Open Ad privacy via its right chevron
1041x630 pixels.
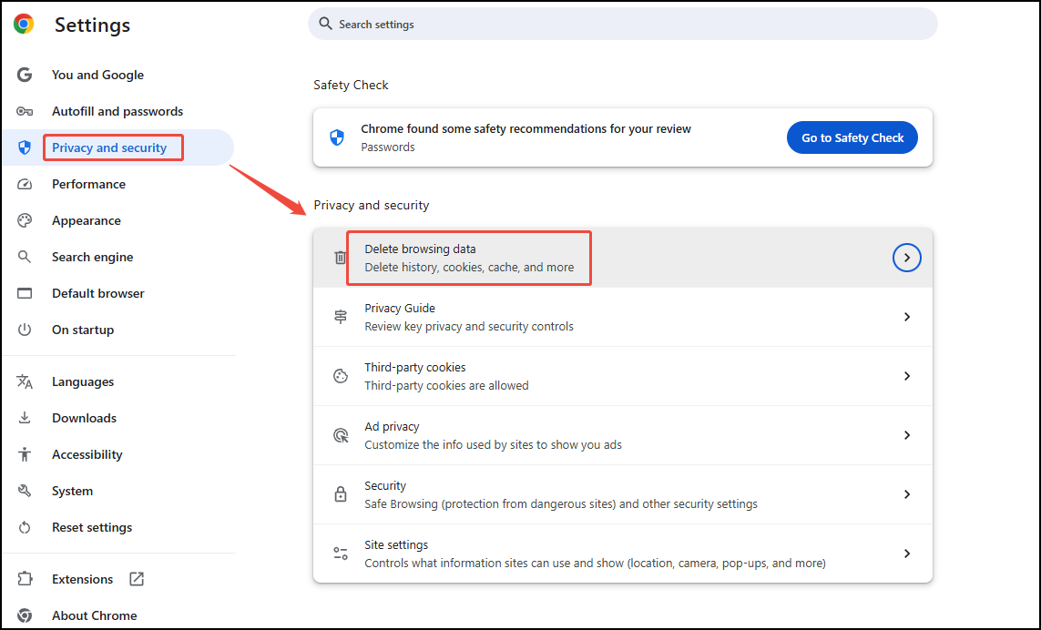907,435
